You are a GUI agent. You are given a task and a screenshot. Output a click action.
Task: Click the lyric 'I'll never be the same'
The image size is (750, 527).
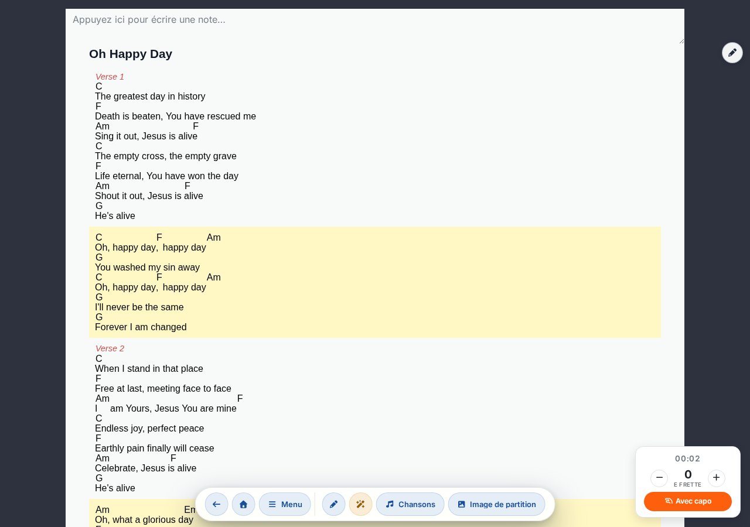[139, 307]
